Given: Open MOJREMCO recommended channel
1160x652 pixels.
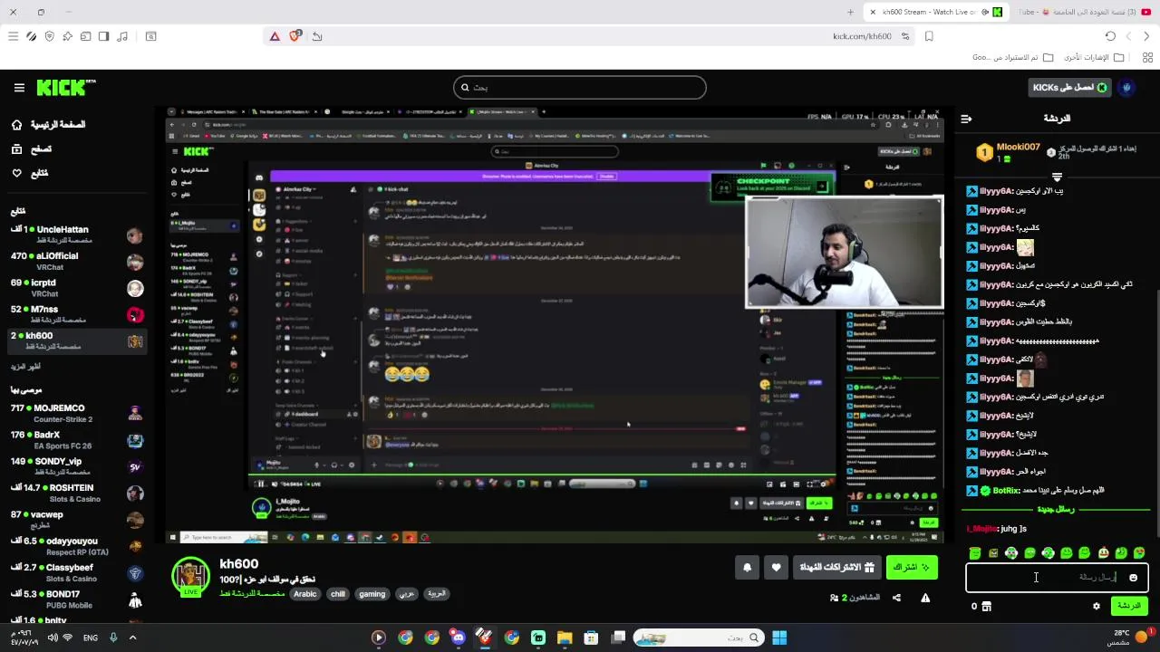Looking at the screenshot, I should pos(77,413).
